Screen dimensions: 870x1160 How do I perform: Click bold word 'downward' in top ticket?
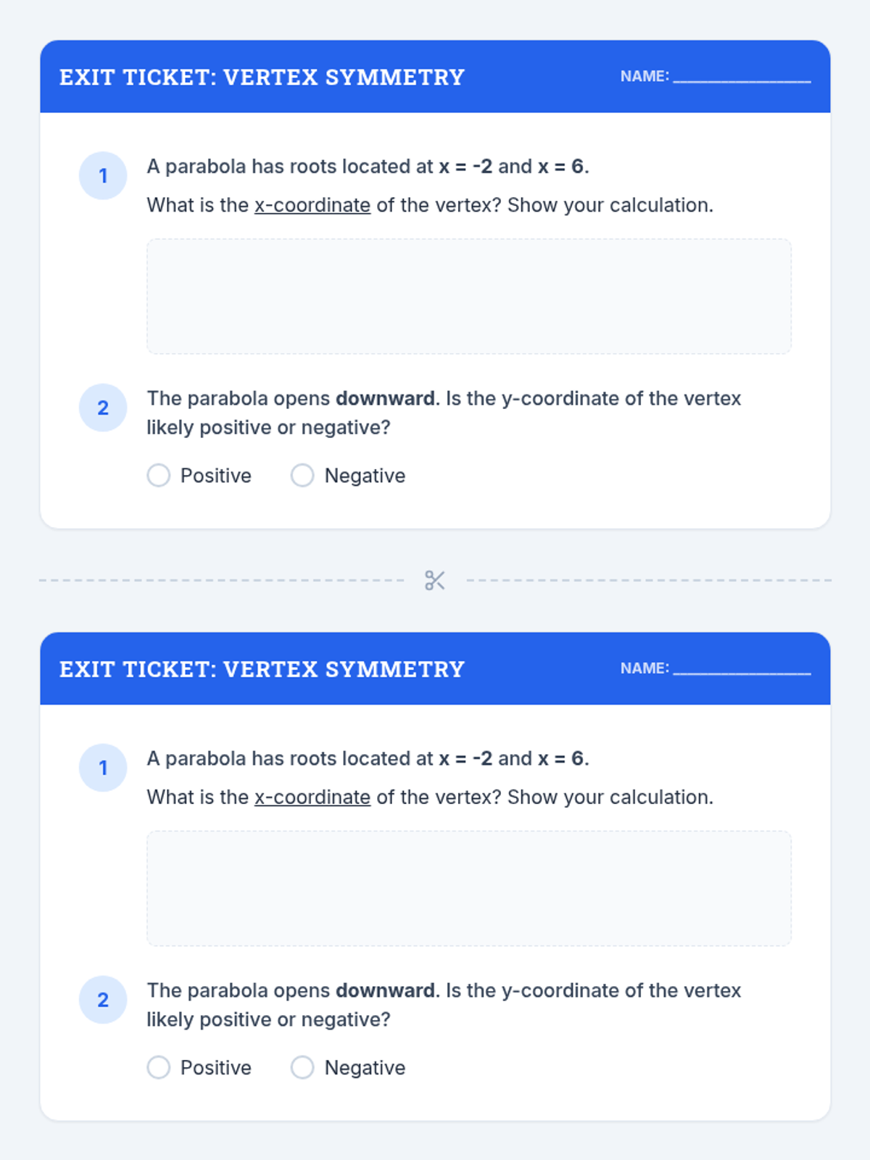(386, 399)
